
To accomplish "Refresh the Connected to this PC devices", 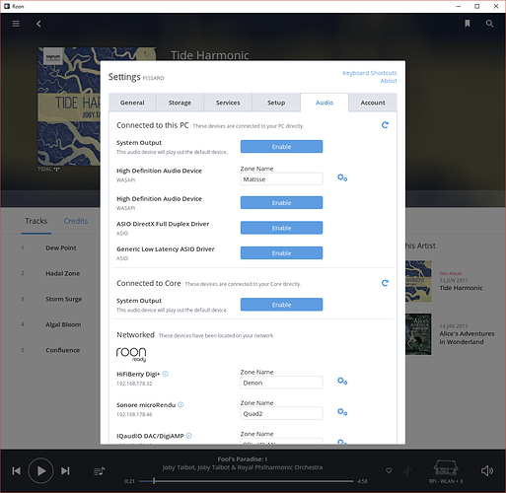I will (x=385, y=125).
